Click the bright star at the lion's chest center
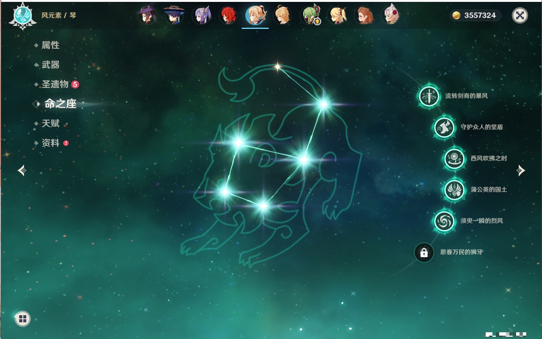 click(x=303, y=160)
